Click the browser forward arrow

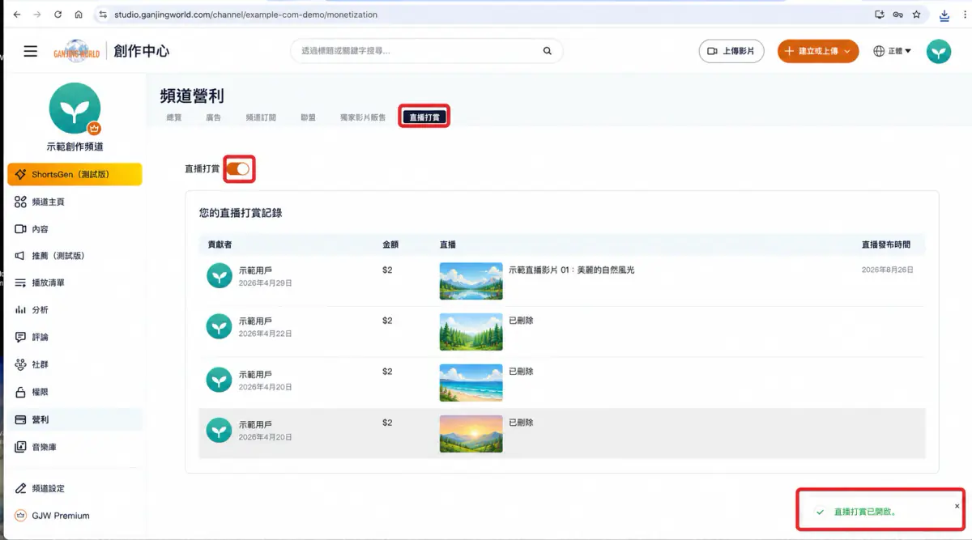[37, 15]
